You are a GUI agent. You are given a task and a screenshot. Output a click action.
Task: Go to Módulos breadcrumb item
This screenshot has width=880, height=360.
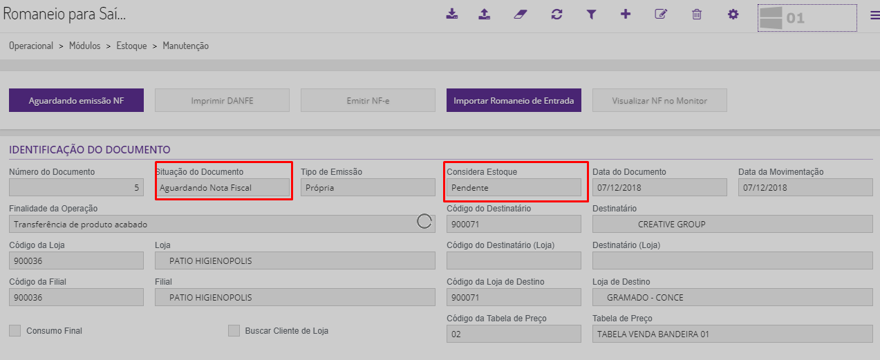point(84,46)
